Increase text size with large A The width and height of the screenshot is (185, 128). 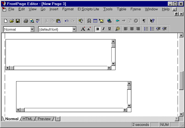point(83,29)
